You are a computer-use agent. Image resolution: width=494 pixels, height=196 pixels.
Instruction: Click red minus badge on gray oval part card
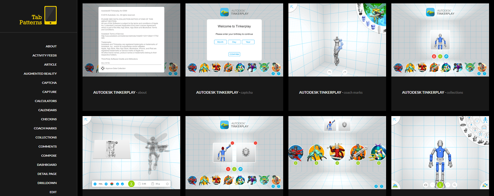[x=255, y=143]
